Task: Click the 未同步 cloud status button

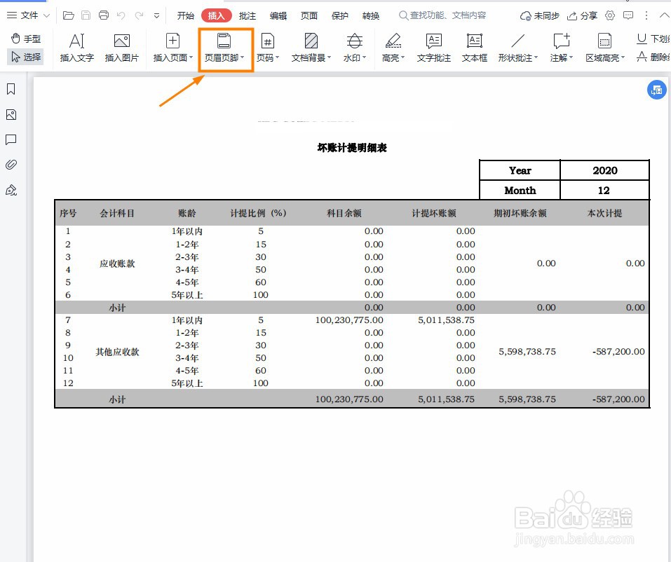Action: click(x=540, y=16)
